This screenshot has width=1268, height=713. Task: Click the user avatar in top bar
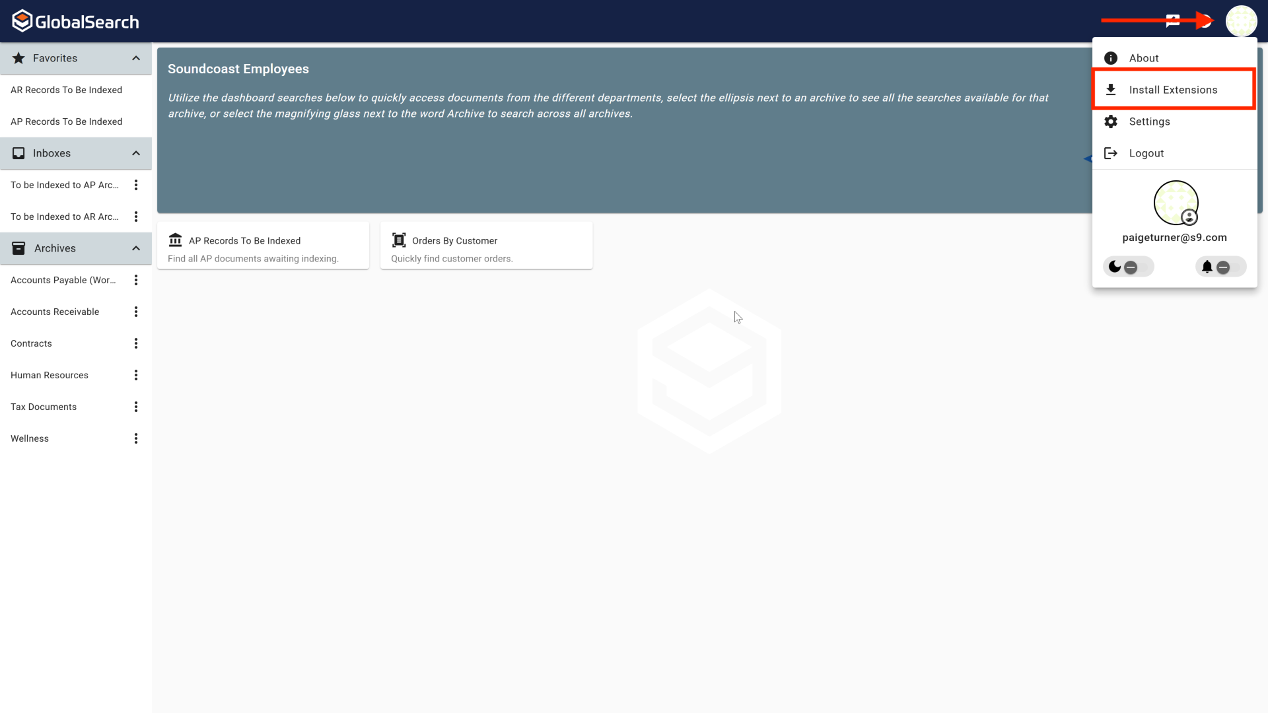pyautogui.click(x=1241, y=21)
